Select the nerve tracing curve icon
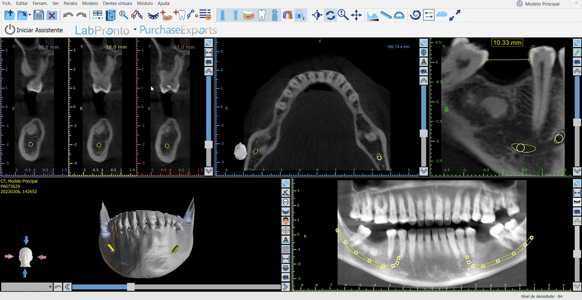The width and height of the screenshot is (582, 300). coord(136,15)
